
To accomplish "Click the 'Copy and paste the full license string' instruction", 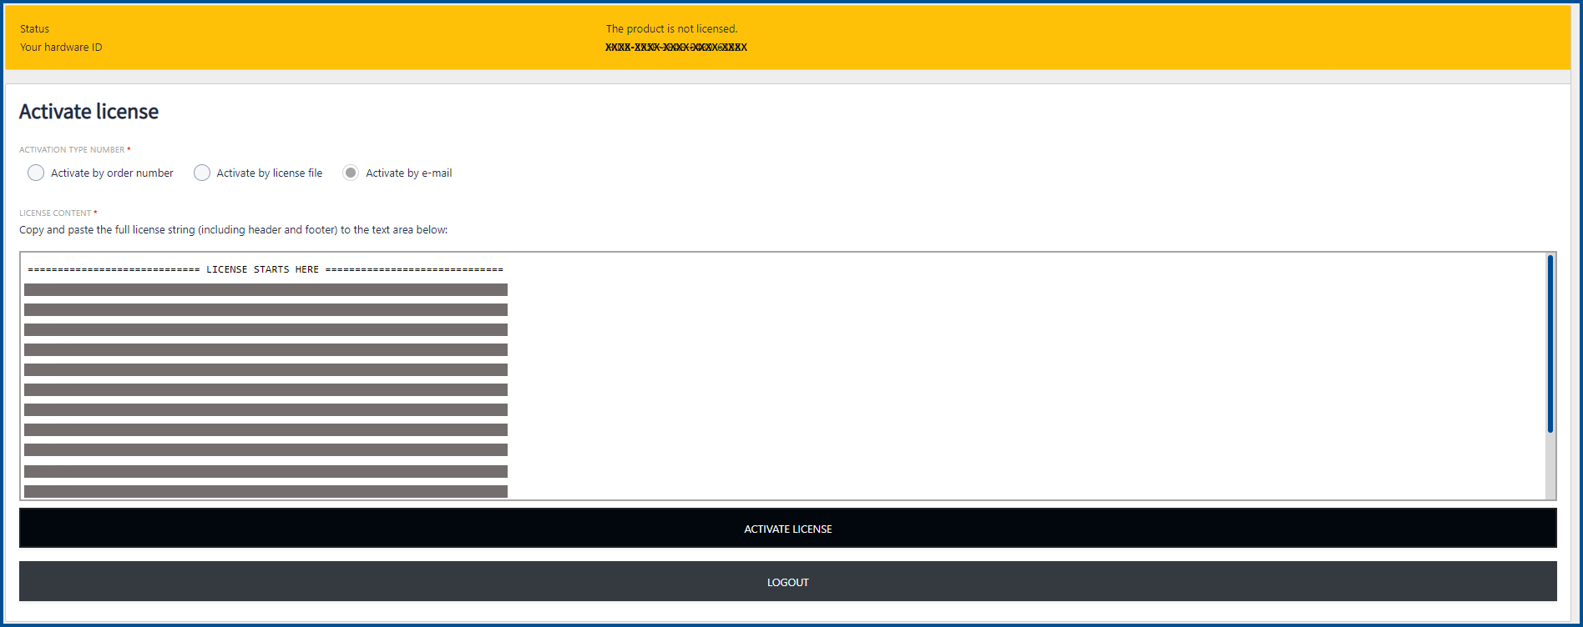I will pos(233,230).
